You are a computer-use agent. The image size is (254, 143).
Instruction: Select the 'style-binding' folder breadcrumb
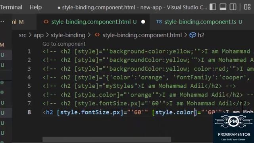pos(68,35)
